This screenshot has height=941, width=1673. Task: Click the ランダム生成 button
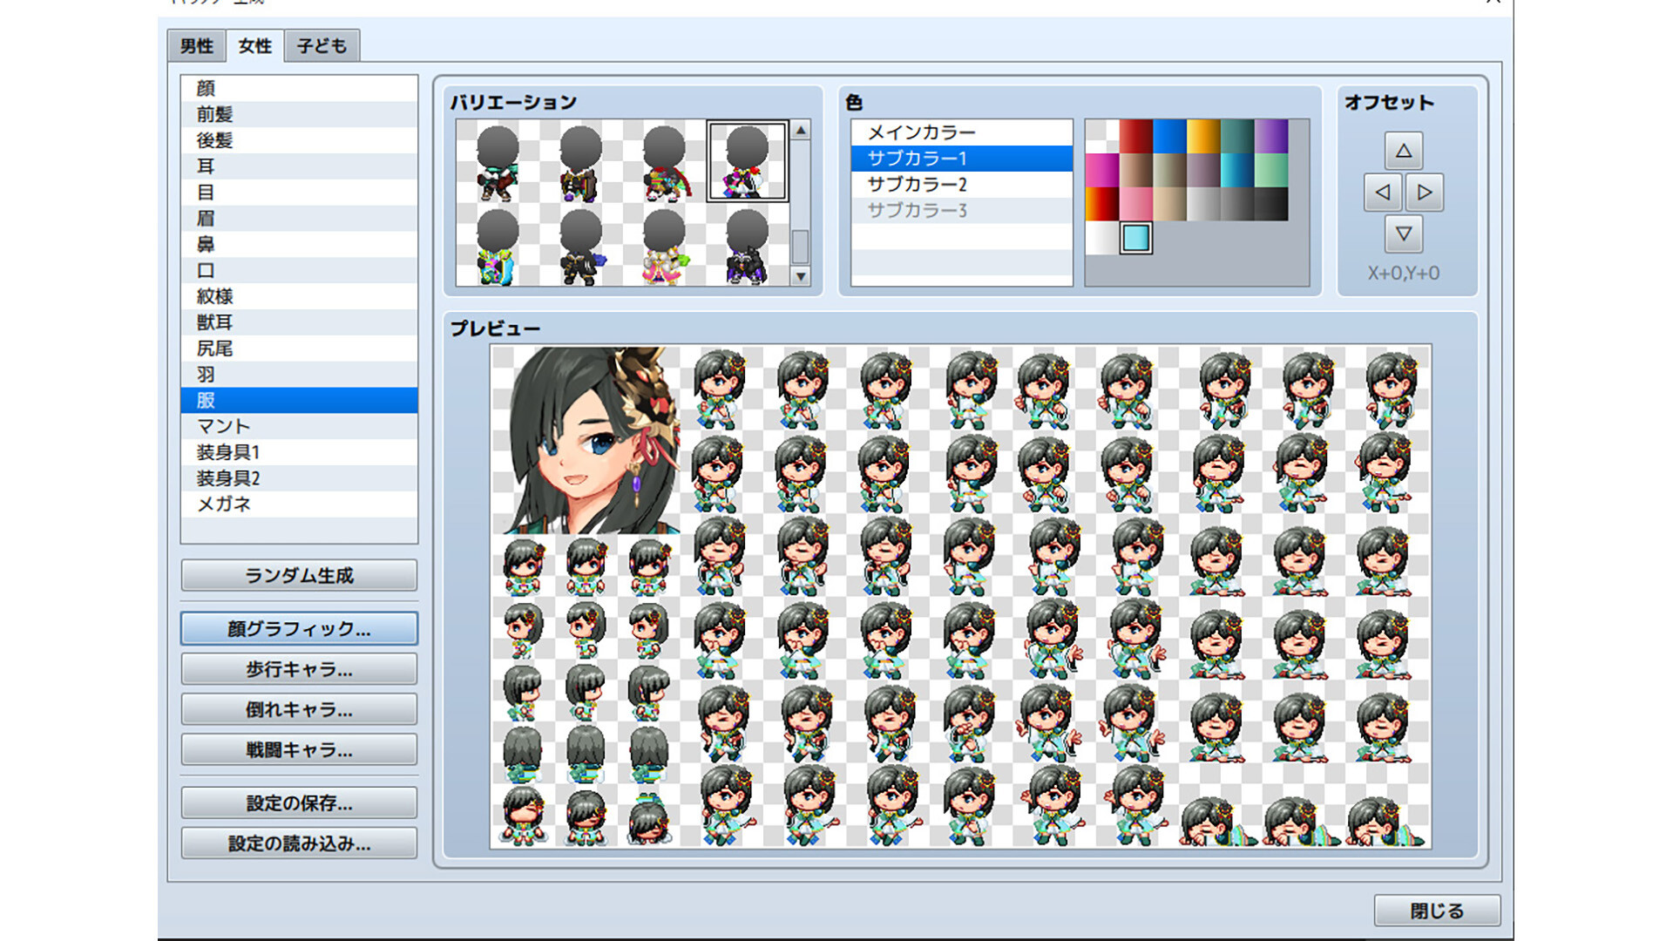298,575
